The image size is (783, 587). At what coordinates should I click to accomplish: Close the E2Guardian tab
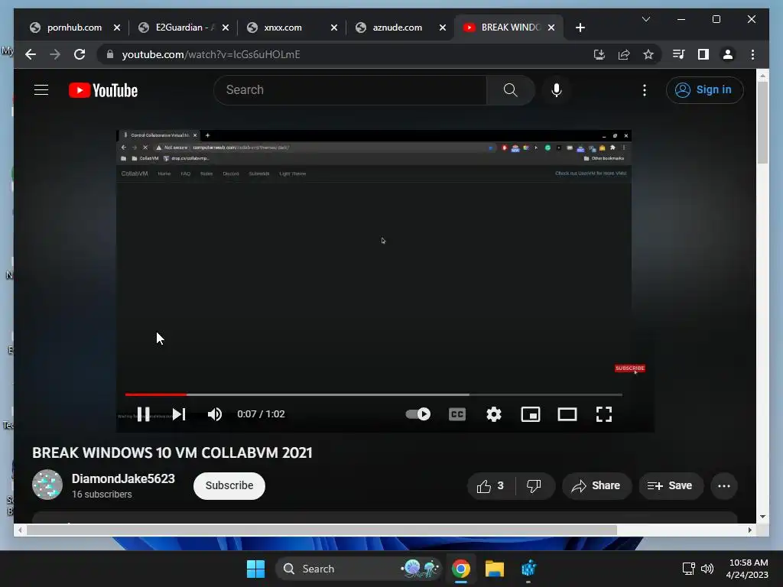tap(226, 28)
